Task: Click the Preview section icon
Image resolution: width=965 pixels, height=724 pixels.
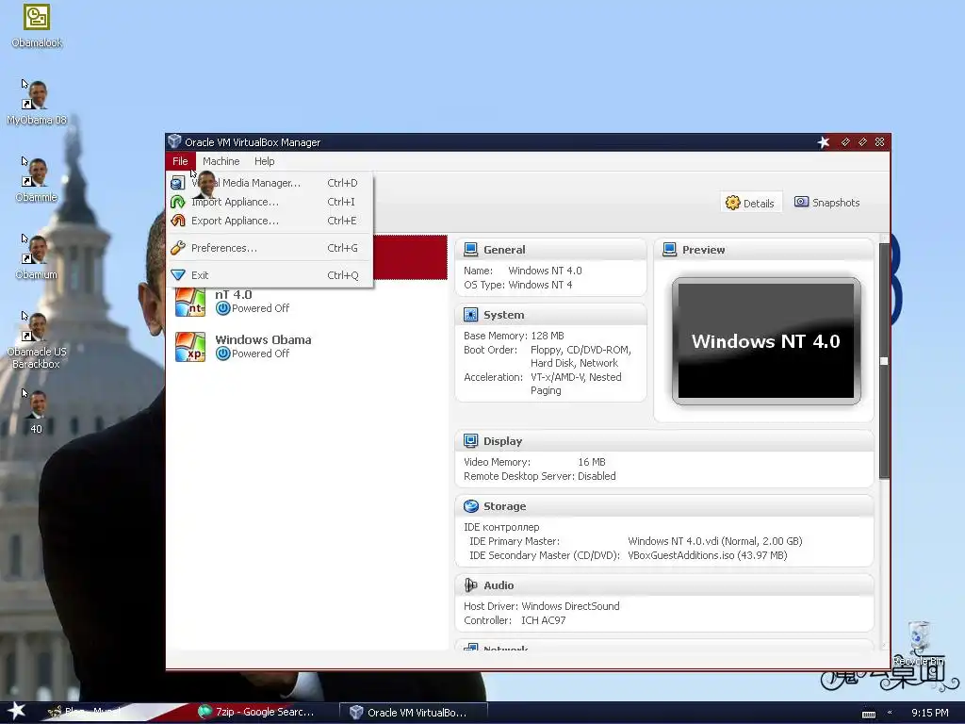Action: coord(670,249)
